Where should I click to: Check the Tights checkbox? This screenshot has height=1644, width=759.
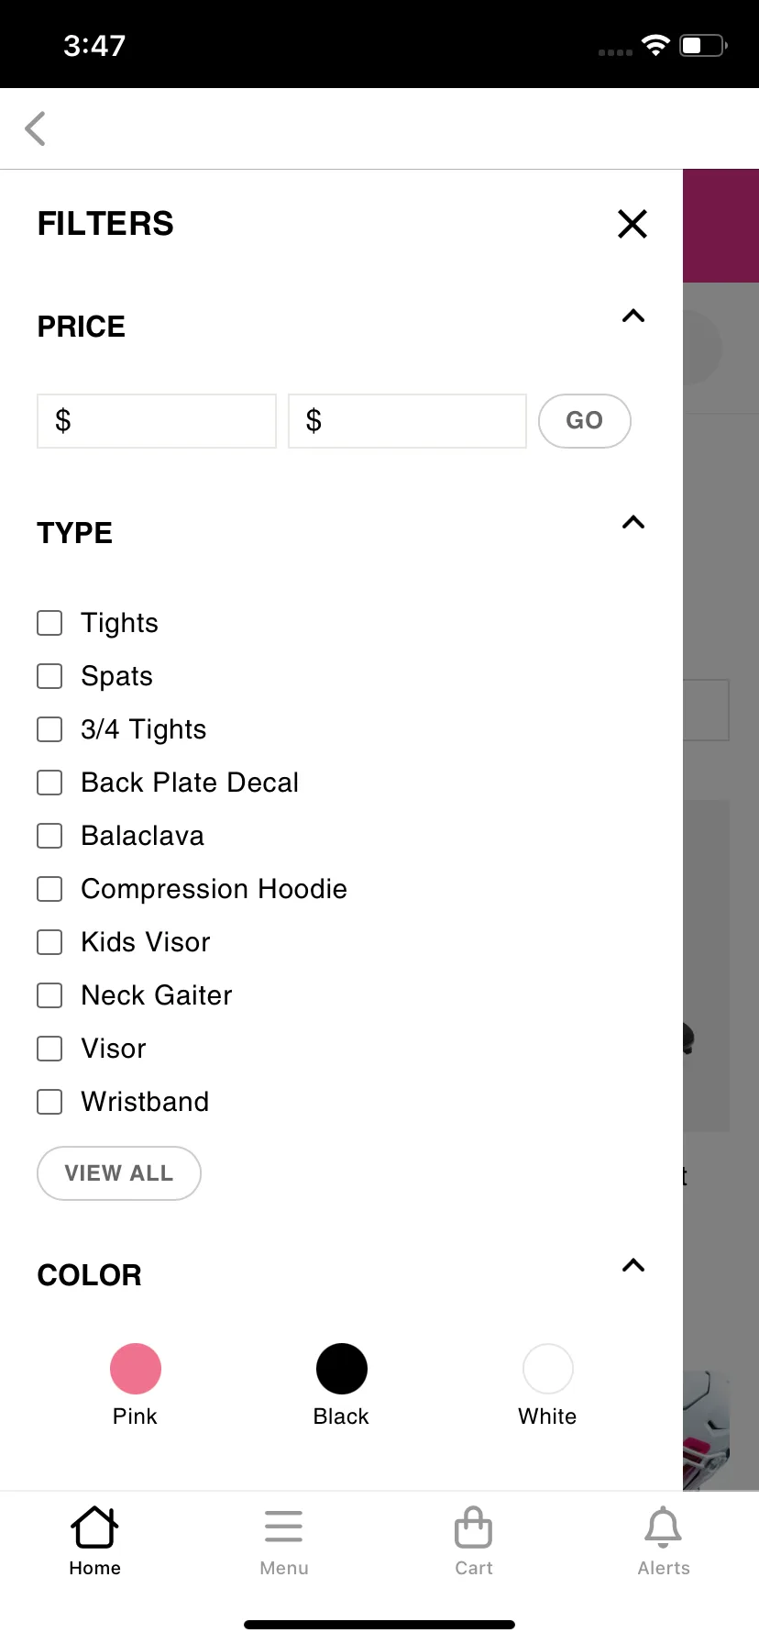click(x=49, y=623)
